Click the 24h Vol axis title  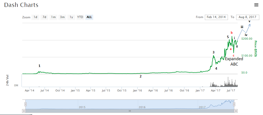7,80
